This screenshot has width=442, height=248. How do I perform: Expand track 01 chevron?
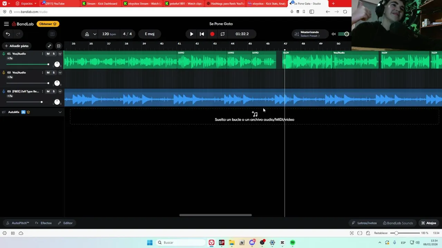[60, 53]
